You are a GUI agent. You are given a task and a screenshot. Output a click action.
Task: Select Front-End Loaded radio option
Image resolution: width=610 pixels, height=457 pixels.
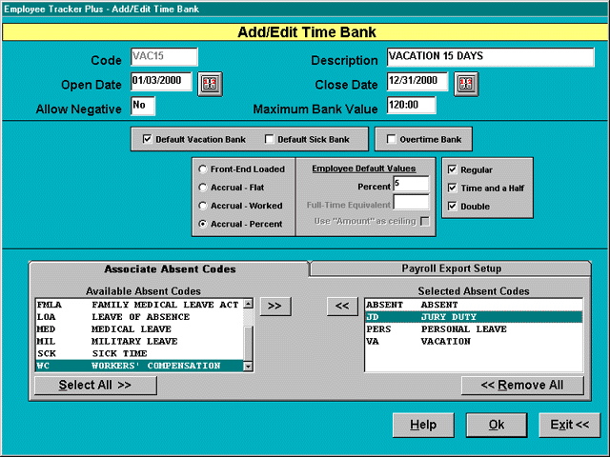click(202, 169)
